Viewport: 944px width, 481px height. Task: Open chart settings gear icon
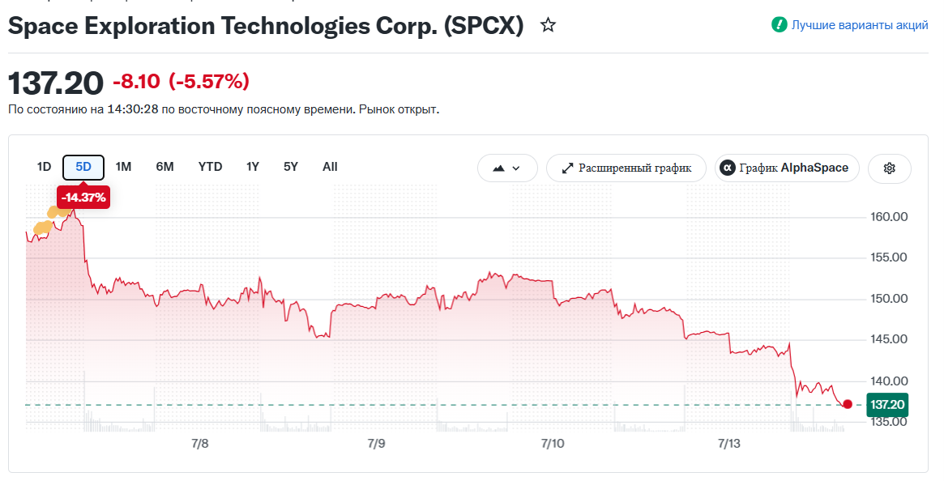click(x=889, y=168)
